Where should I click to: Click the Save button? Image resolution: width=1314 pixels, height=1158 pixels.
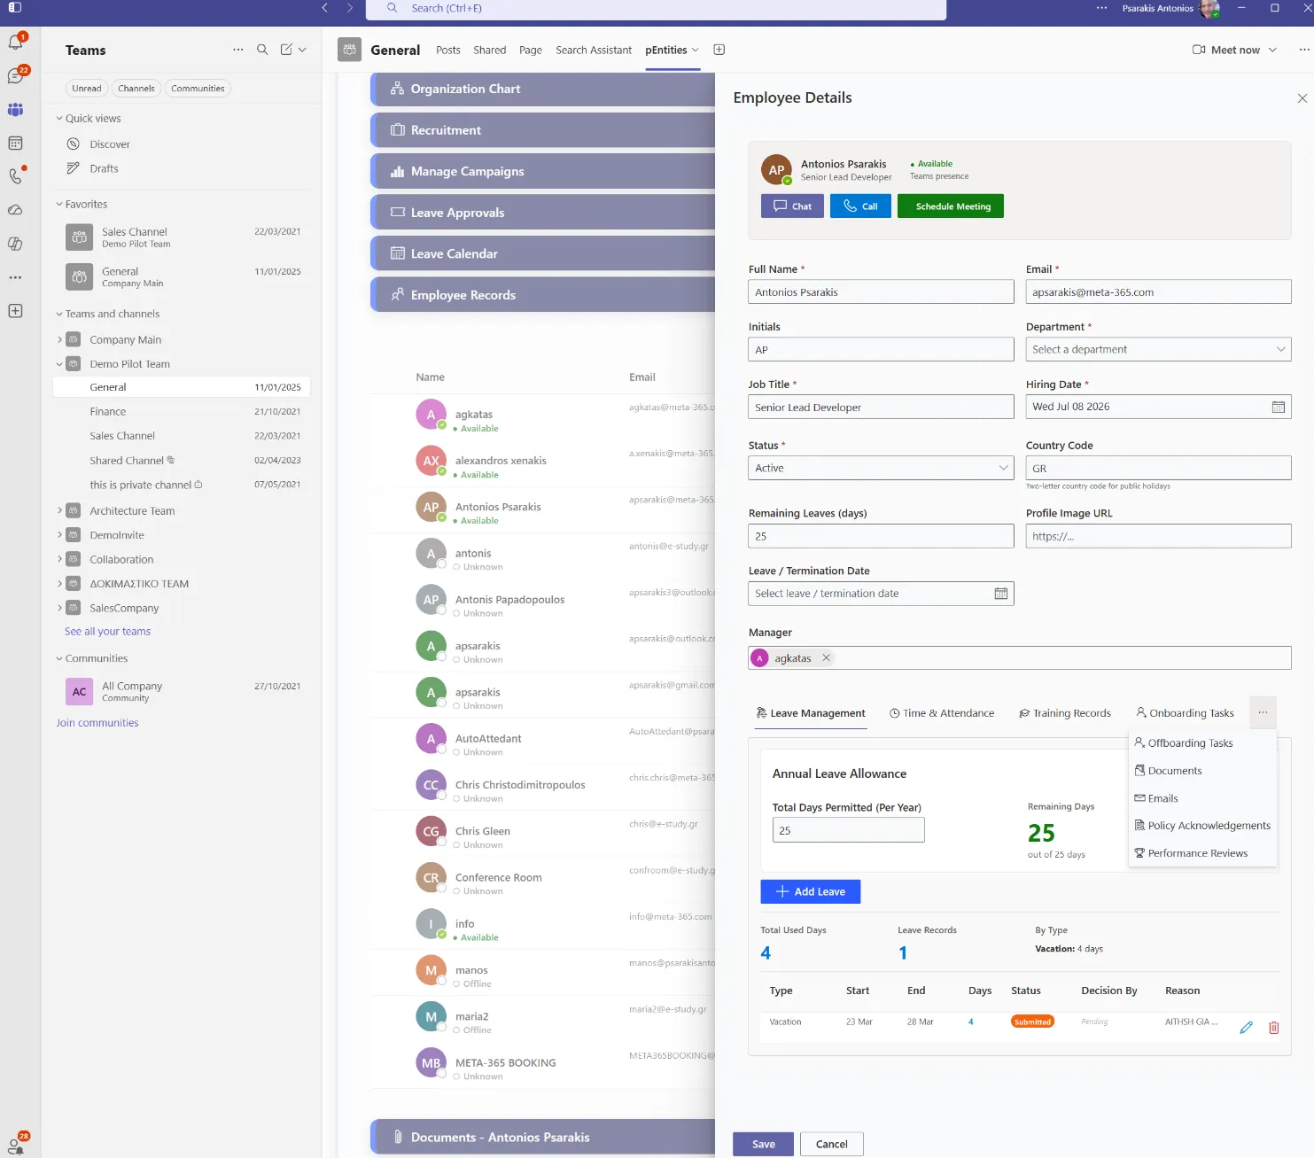pos(763,1144)
